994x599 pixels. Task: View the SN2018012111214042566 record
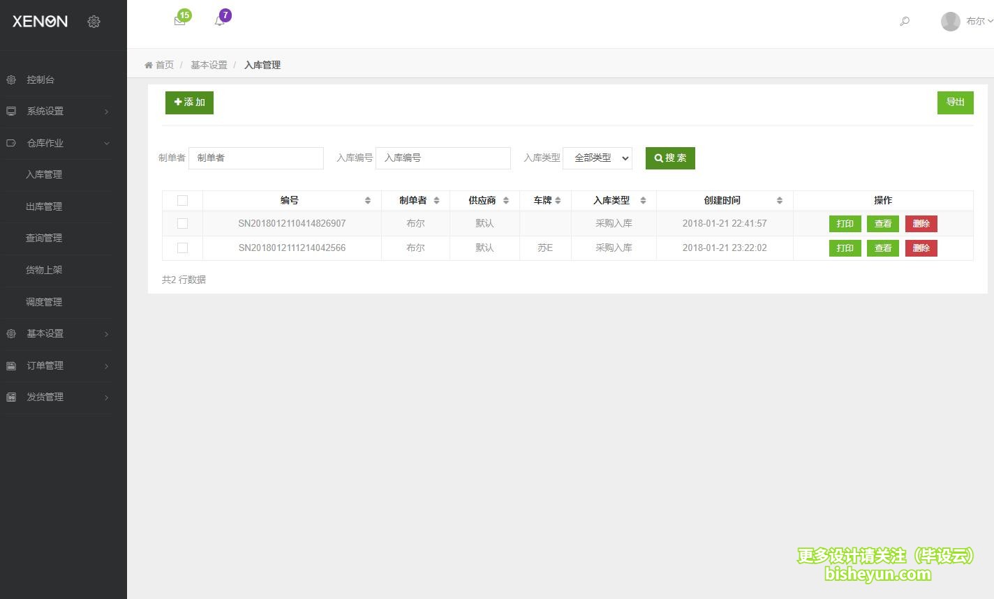tap(883, 248)
